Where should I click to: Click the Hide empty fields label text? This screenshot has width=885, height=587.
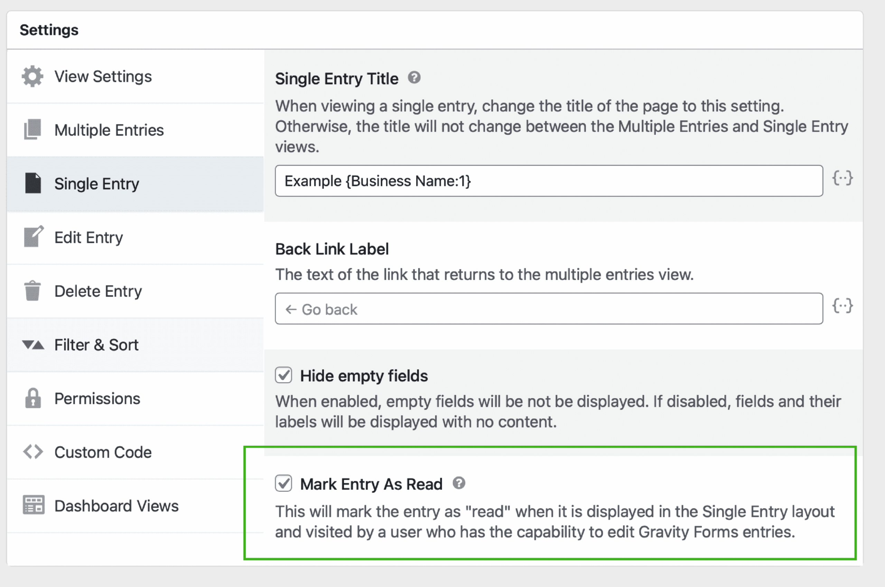point(364,376)
